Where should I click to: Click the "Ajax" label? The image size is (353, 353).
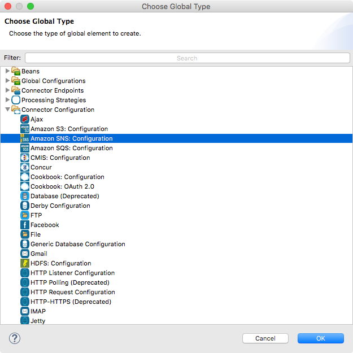(37, 120)
